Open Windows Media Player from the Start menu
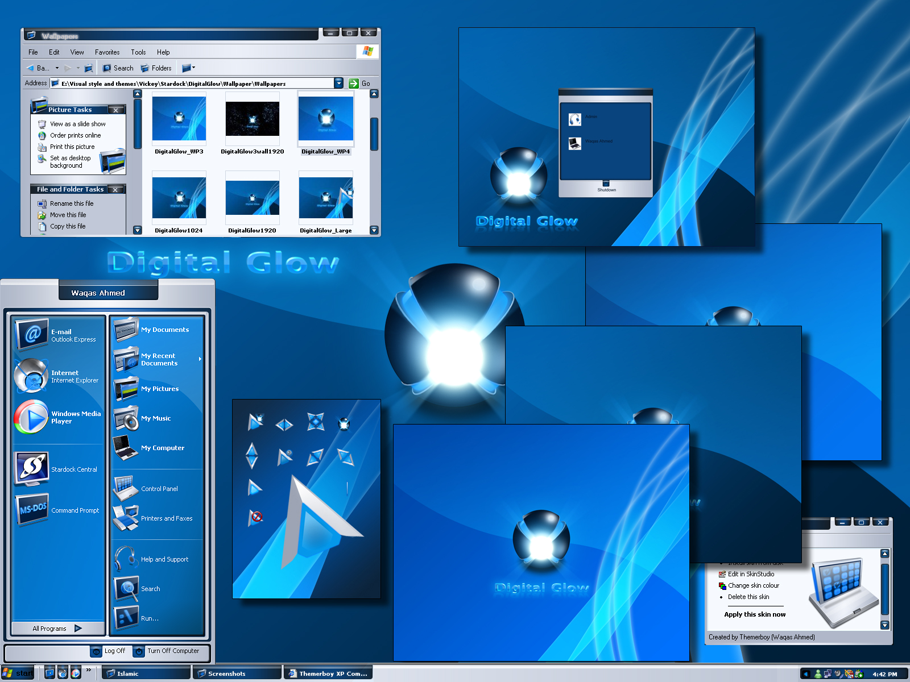This screenshot has width=910, height=682. (58, 417)
